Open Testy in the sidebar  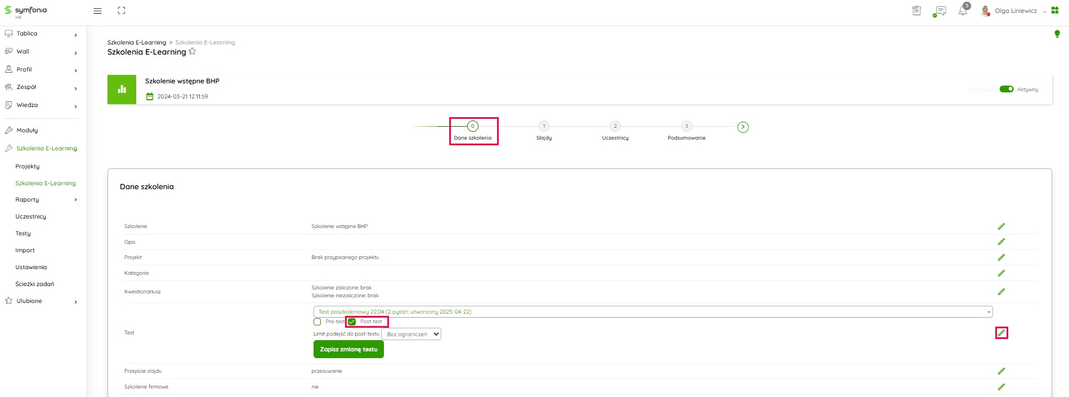pos(23,234)
